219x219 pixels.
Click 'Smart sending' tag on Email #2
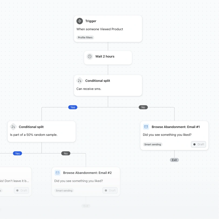pos(64,190)
